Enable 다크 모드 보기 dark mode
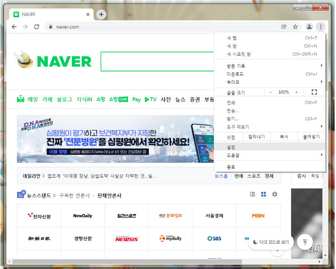 tap(271, 242)
